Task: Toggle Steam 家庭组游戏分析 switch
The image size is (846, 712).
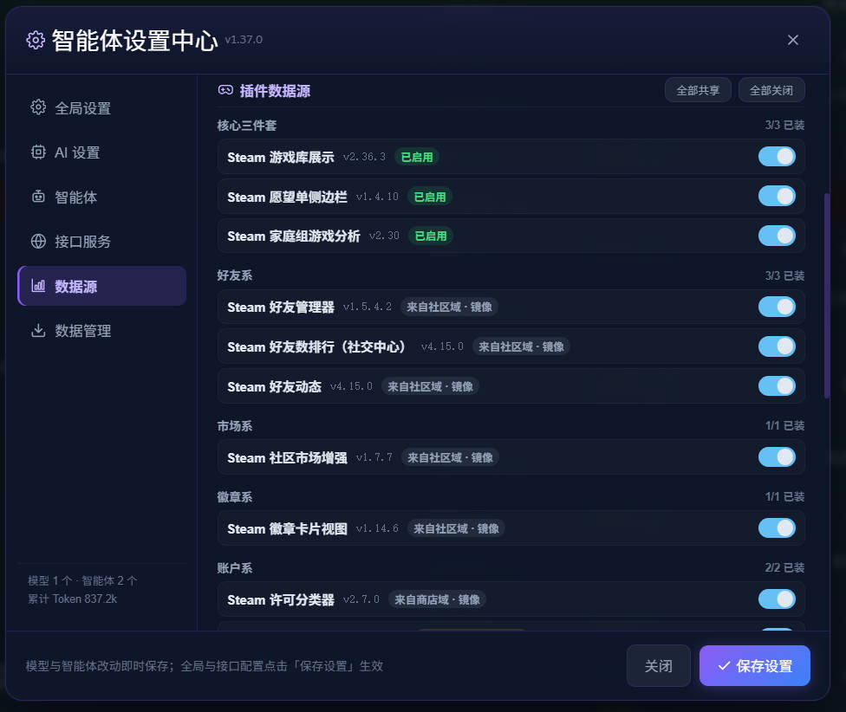Action: [x=777, y=236]
